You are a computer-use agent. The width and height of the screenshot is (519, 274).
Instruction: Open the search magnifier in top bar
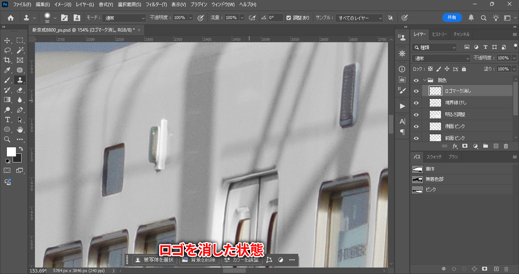[484, 18]
